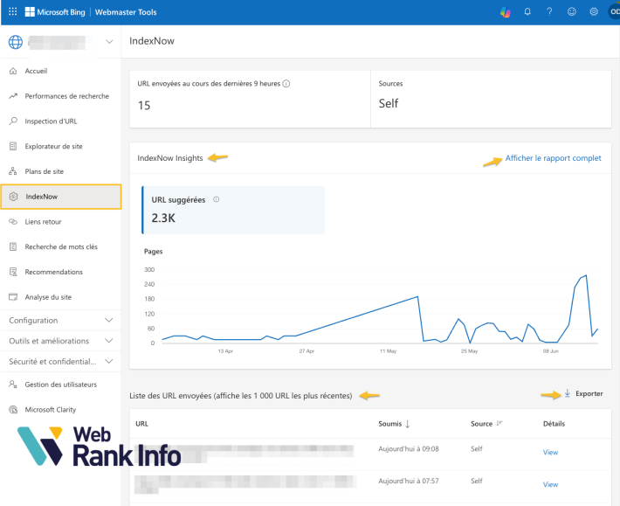Sort by the Soumis column

coord(394,424)
